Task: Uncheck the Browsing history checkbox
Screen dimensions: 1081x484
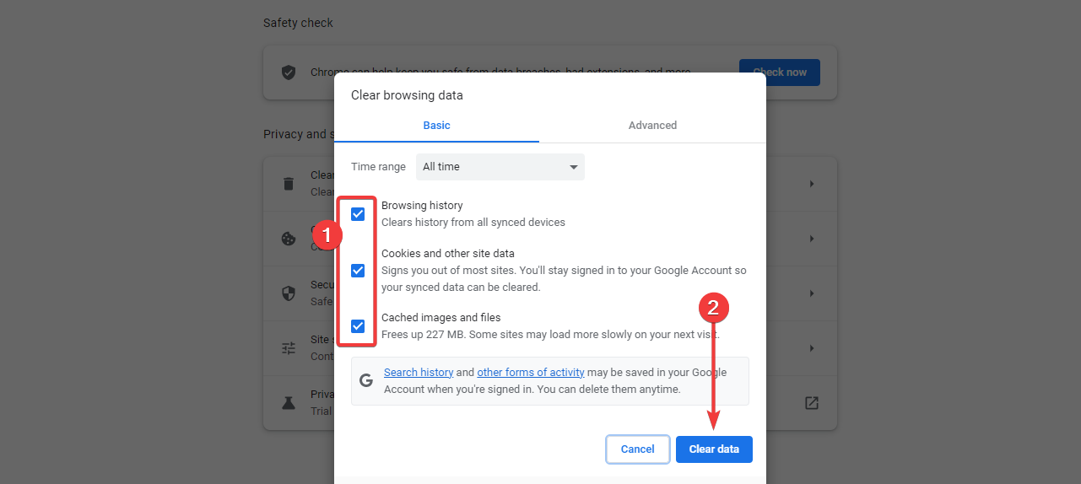Action: (358, 214)
